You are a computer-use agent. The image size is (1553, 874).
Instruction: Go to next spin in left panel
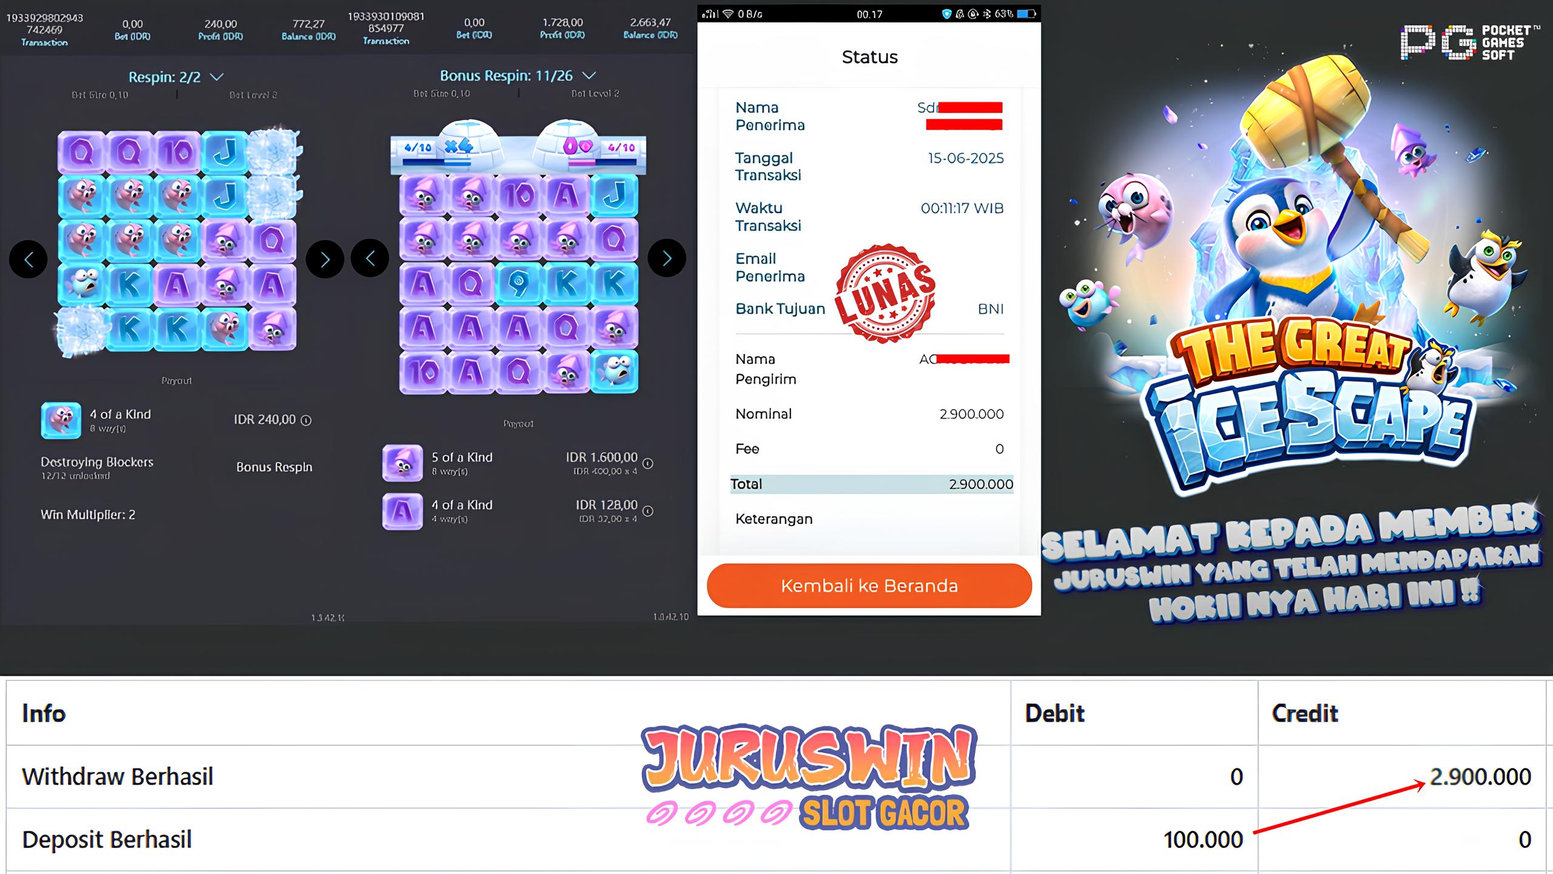325,260
